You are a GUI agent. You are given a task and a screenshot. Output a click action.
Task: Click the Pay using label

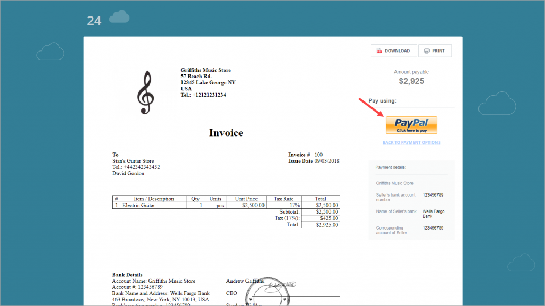[x=382, y=101]
